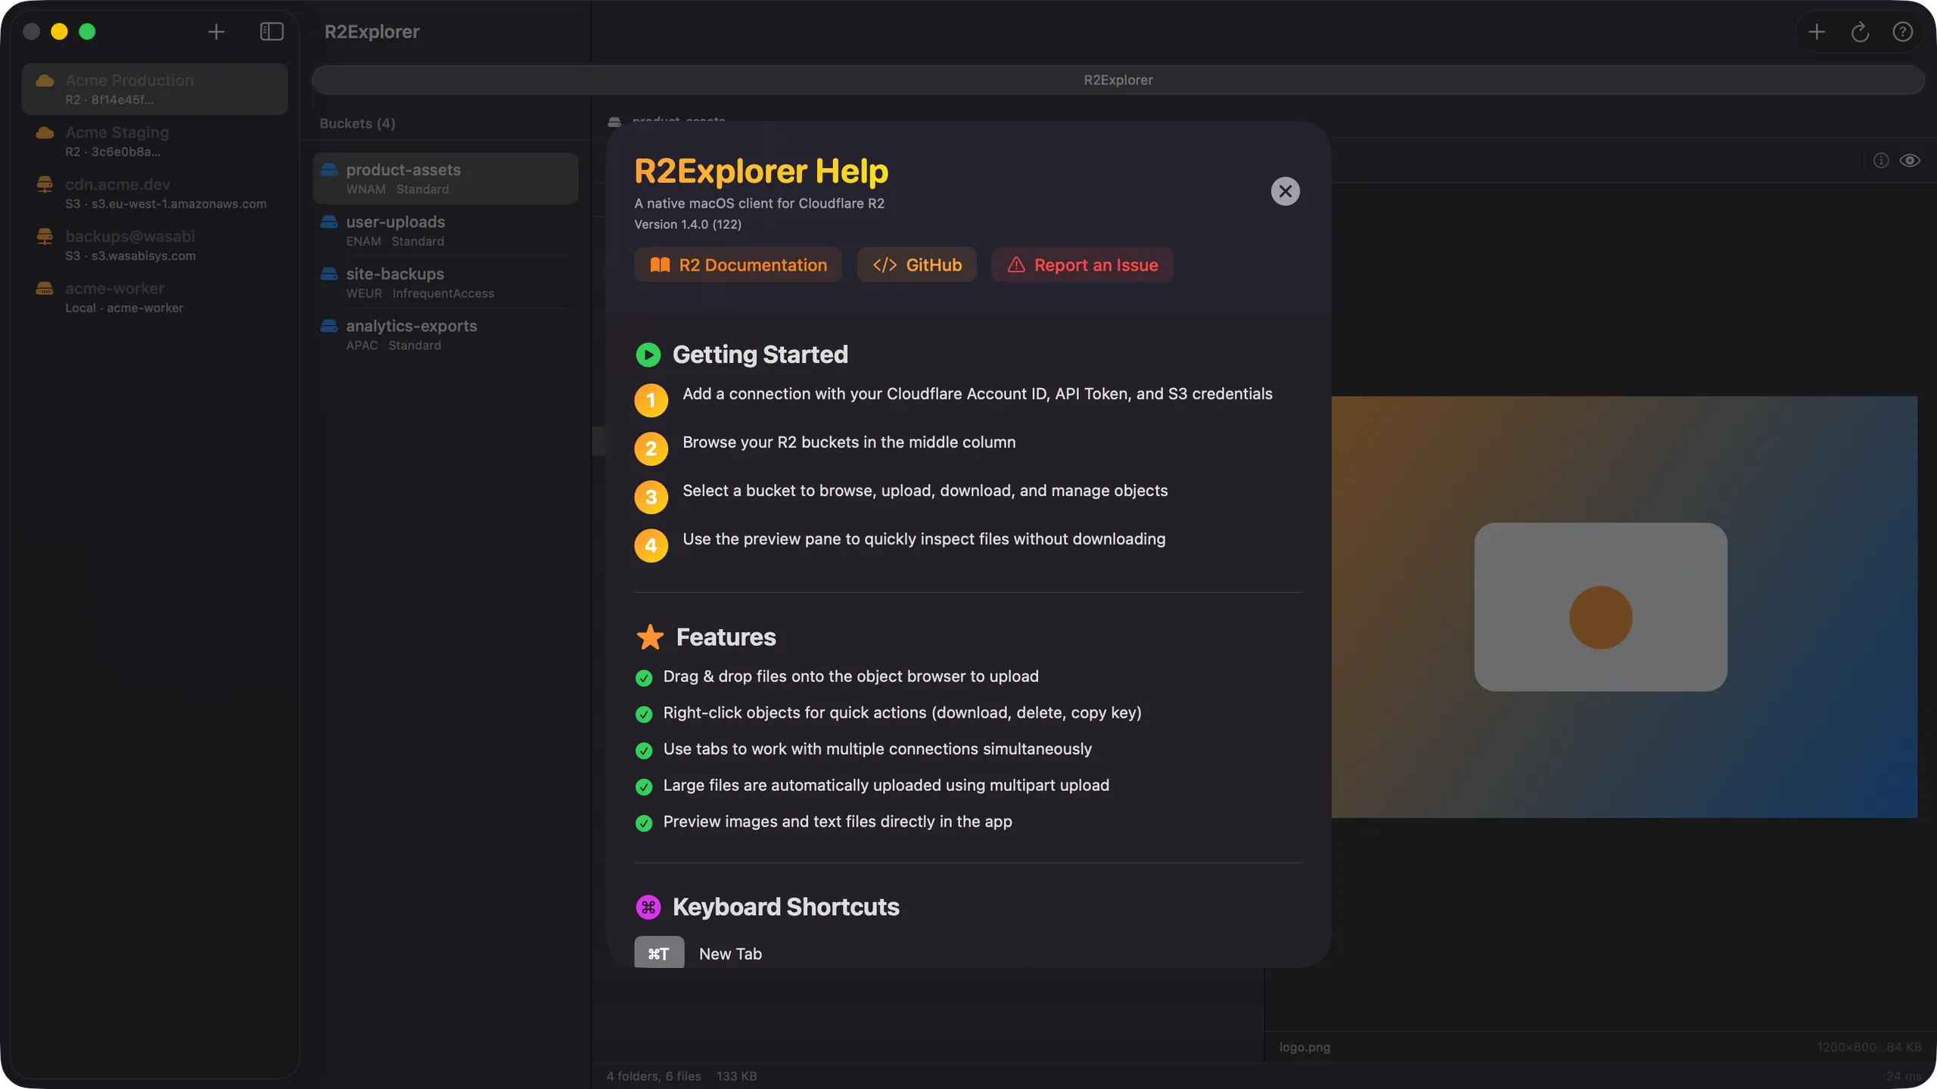Click the user-uploads bucket icon
Viewport: 1937px width, 1089px height.
coord(329,222)
